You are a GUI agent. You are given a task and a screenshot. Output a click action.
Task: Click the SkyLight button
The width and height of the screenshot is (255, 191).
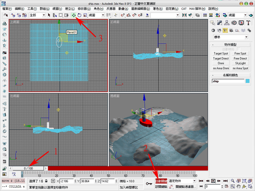coord(240,63)
